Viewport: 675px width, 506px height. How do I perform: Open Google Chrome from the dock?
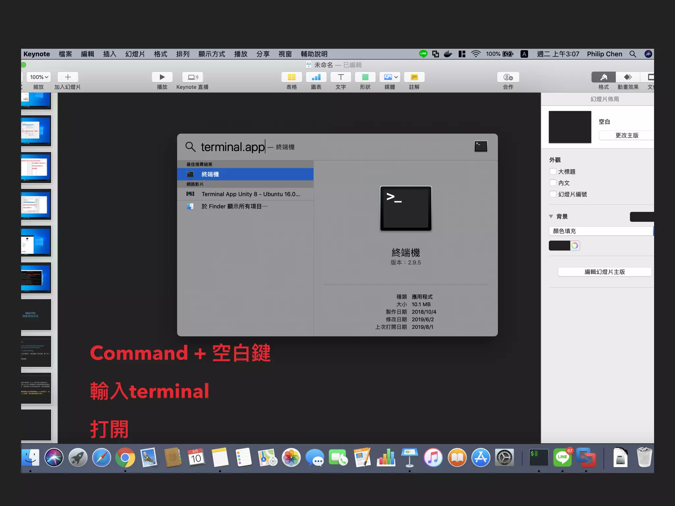pos(125,458)
